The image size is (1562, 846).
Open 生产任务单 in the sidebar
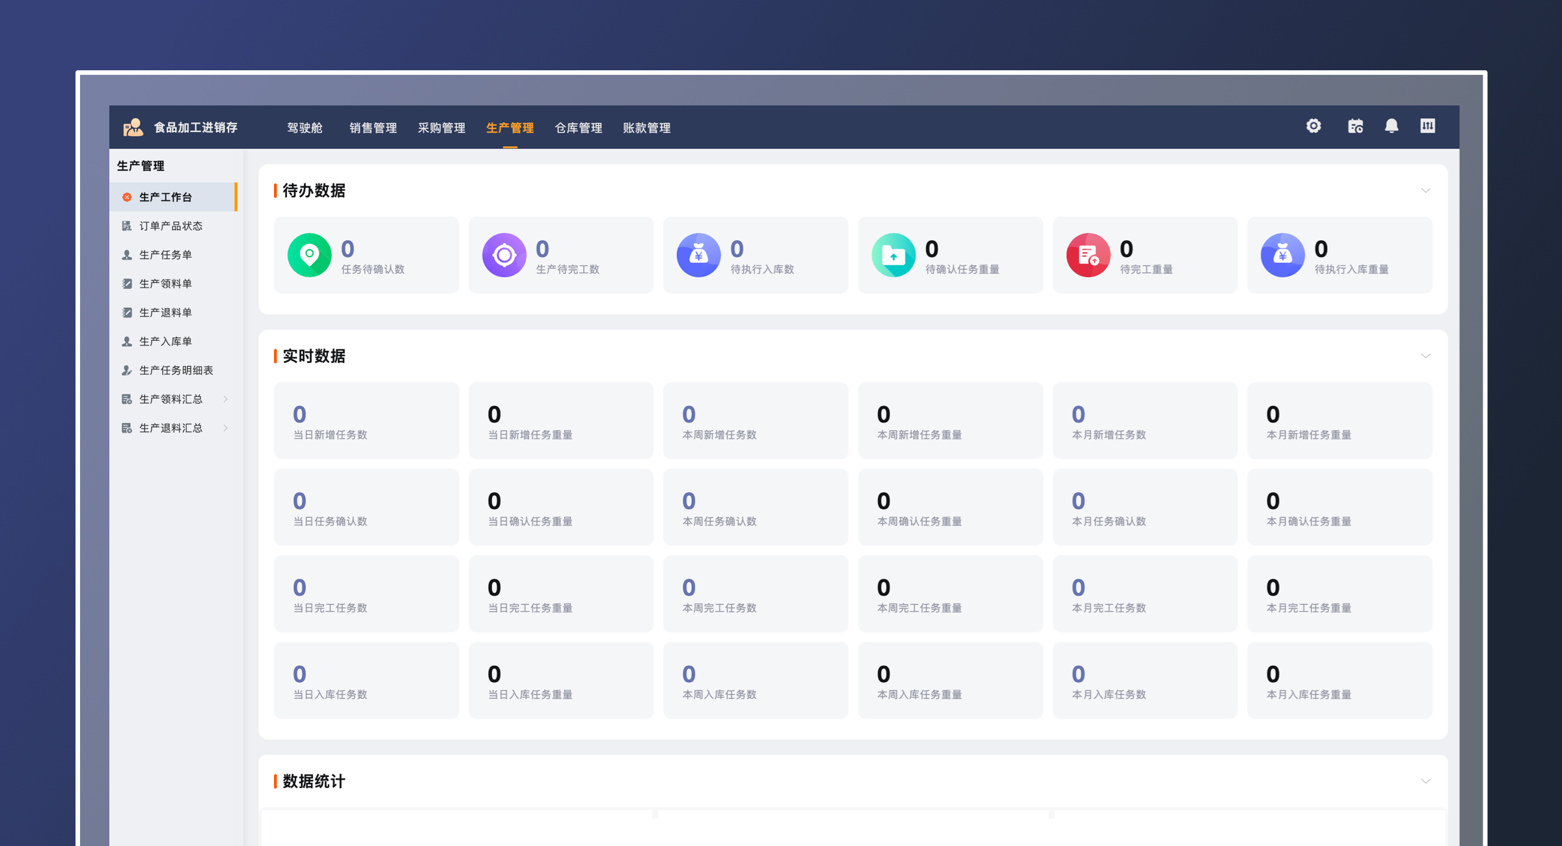165,254
